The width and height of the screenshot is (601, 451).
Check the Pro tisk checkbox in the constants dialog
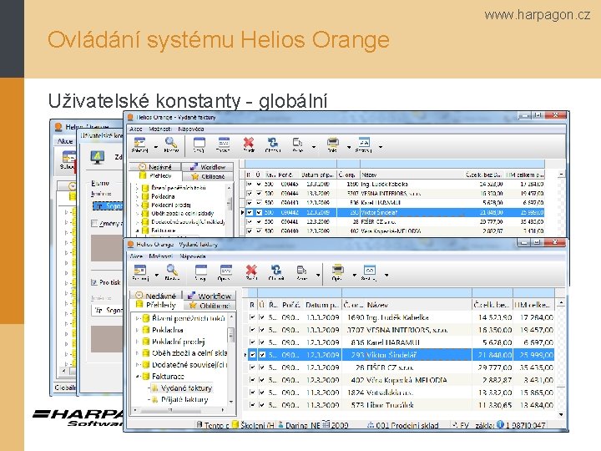tap(93, 282)
